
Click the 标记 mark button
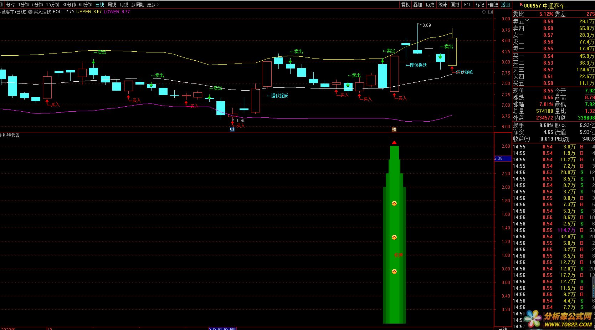tap(480, 5)
